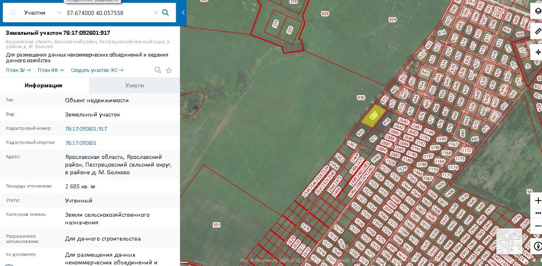This screenshot has height=266, width=542.
Task: Click the Для дачного строительства value
Action: [x=103, y=238]
